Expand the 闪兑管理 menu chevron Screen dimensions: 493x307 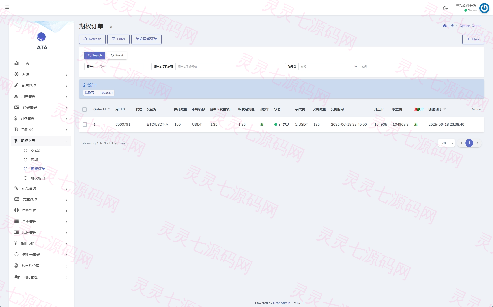66,277
